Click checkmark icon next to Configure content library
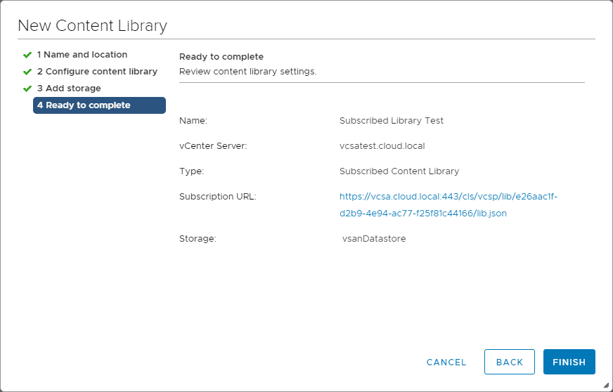 pos(27,72)
